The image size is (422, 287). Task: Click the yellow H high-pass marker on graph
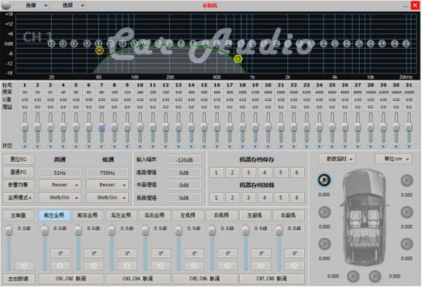pyautogui.click(x=99, y=50)
